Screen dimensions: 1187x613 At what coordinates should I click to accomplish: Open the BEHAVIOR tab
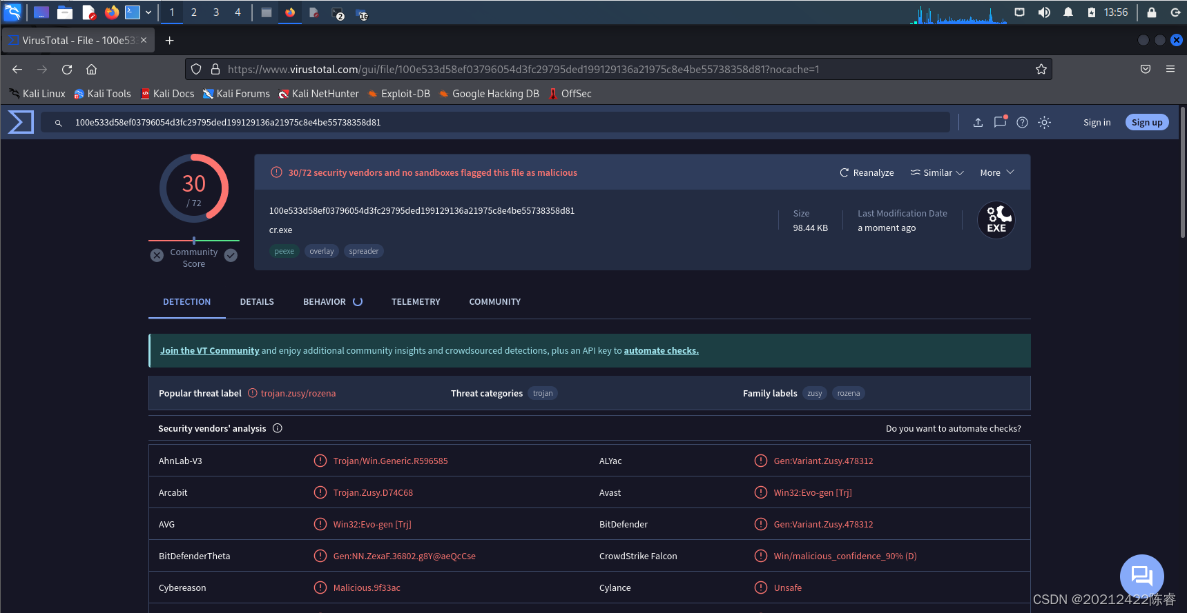tap(333, 302)
